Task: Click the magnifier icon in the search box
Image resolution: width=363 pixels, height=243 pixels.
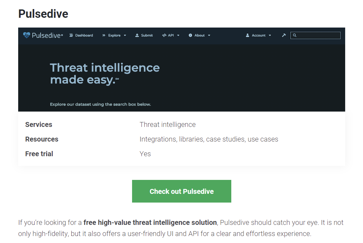Action: click(x=295, y=35)
